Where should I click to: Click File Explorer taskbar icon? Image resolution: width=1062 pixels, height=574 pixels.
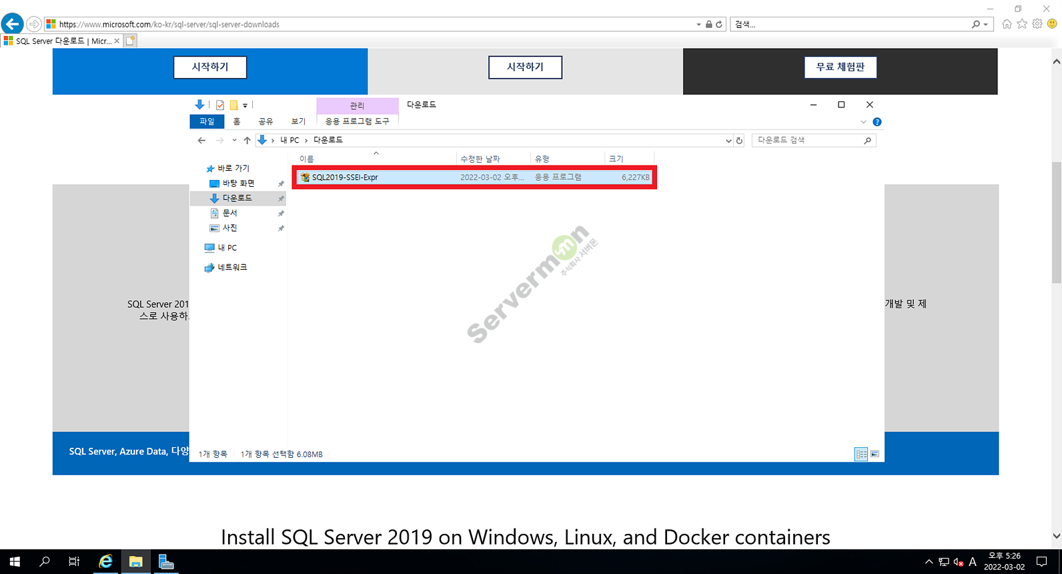point(135,562)
